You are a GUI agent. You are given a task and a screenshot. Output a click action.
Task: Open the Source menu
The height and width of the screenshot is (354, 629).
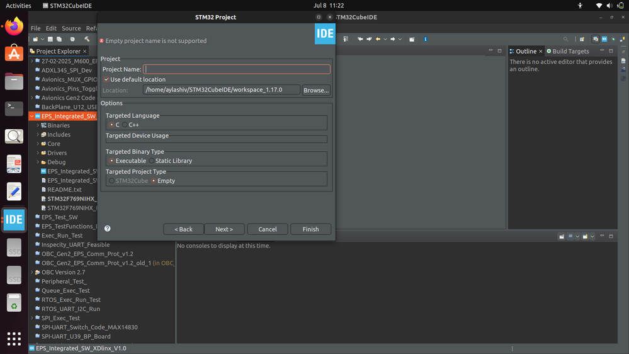71,28
